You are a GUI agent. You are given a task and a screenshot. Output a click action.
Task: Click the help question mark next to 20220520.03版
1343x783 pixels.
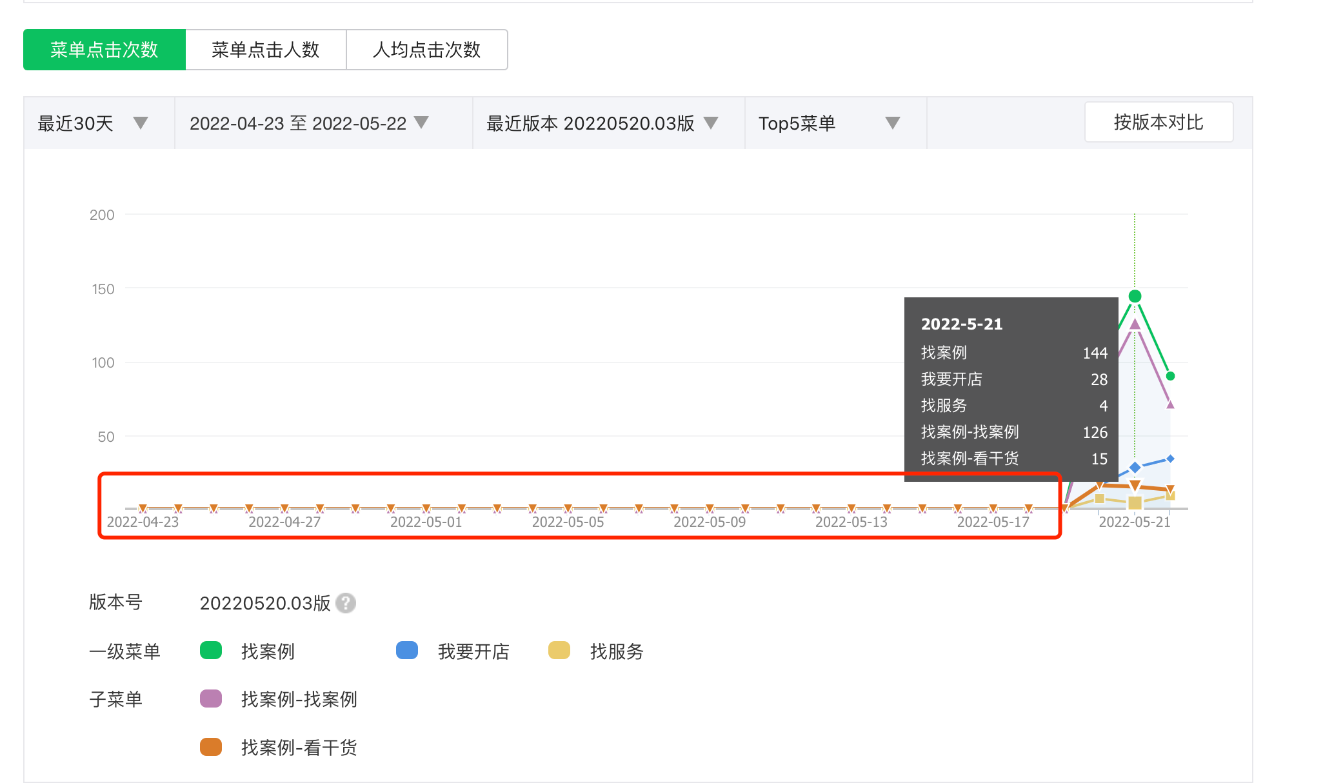346,603
